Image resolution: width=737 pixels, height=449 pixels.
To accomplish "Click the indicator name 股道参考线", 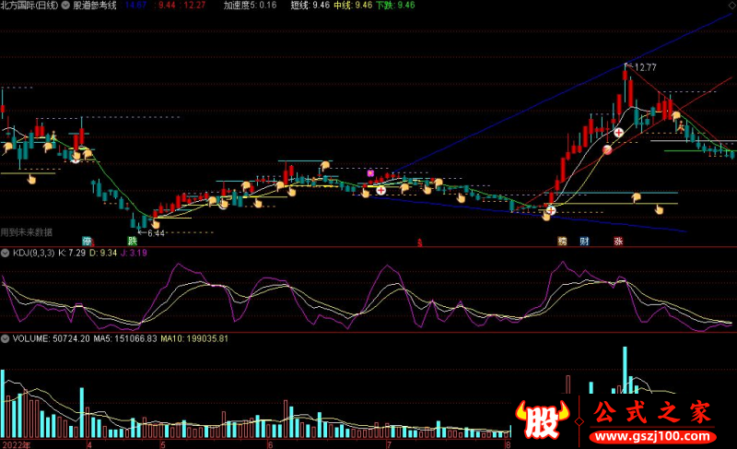I will click(95, 6).
